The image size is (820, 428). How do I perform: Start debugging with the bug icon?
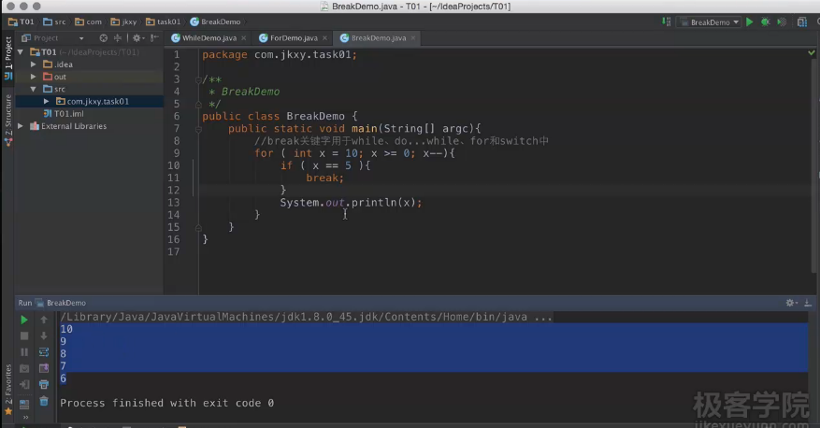point(765,21)
